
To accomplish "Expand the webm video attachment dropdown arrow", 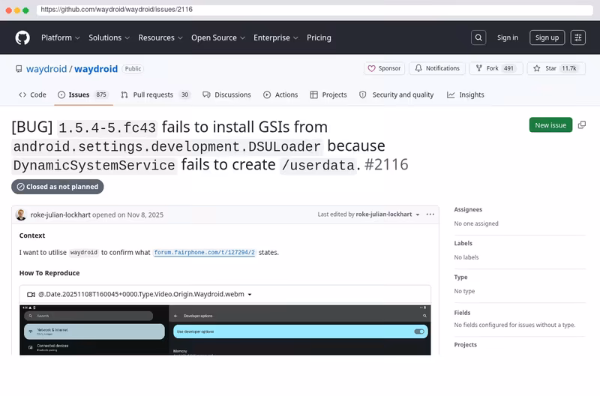I will click(x=250, y=295).
